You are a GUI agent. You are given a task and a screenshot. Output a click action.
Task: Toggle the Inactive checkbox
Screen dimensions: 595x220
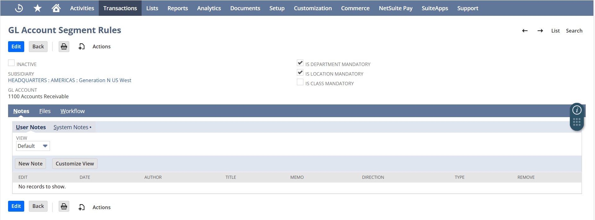pos(11,63)
